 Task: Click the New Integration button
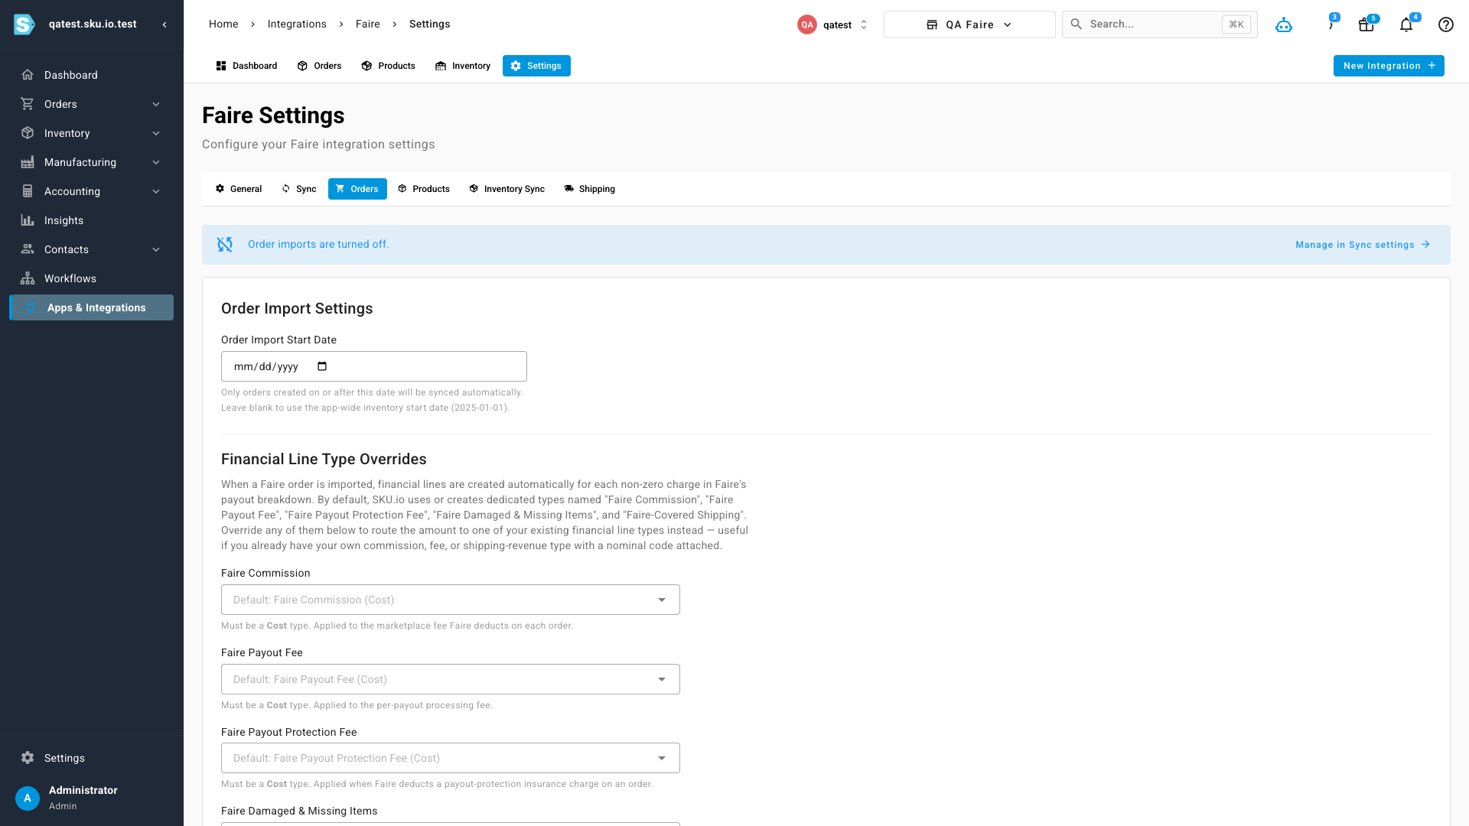click(1389, 66)
